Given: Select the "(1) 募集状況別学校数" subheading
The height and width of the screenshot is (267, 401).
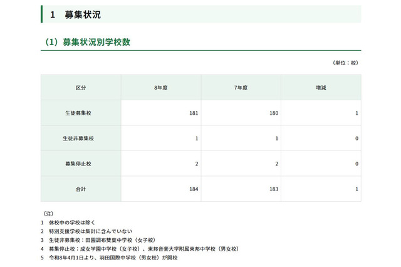Looking at the screenshot, I should [x=91, y=42].
